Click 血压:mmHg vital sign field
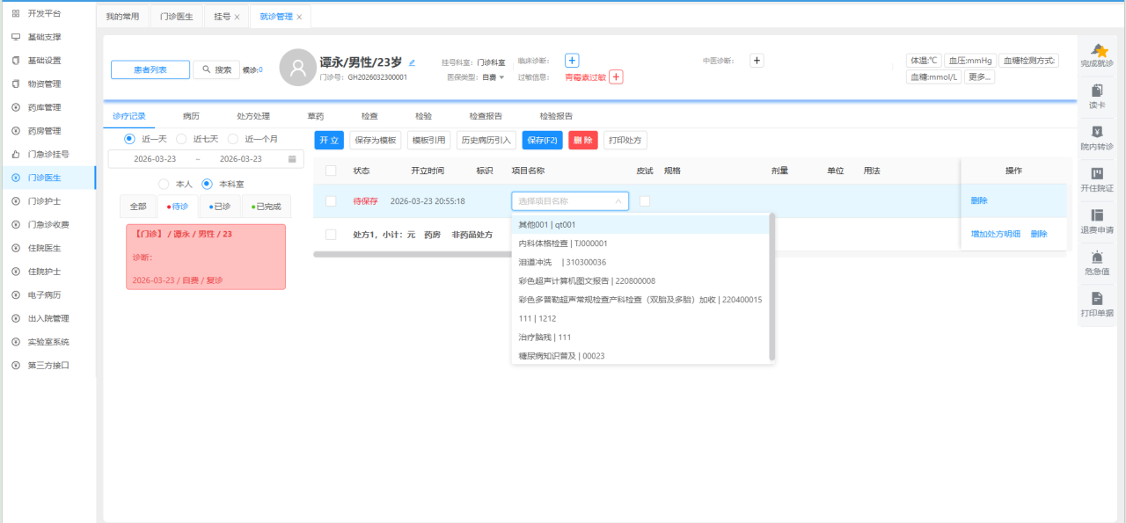The width and height of the screenshot is (1126, 523). [969, 61]
